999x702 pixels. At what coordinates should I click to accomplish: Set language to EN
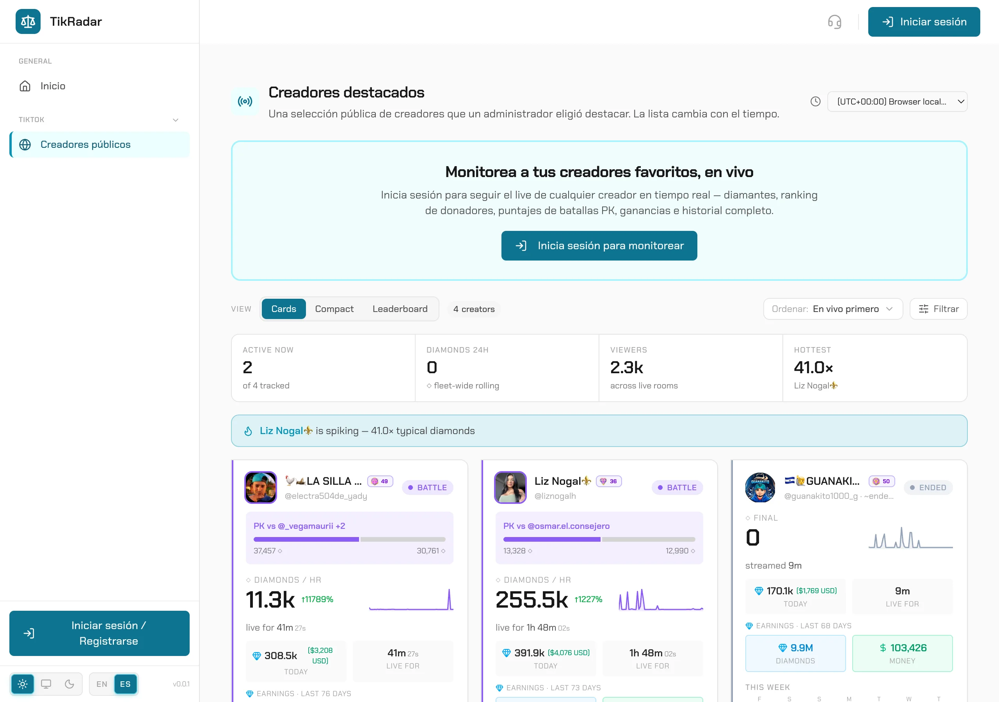pyautogui.click(x=102, y=684)
